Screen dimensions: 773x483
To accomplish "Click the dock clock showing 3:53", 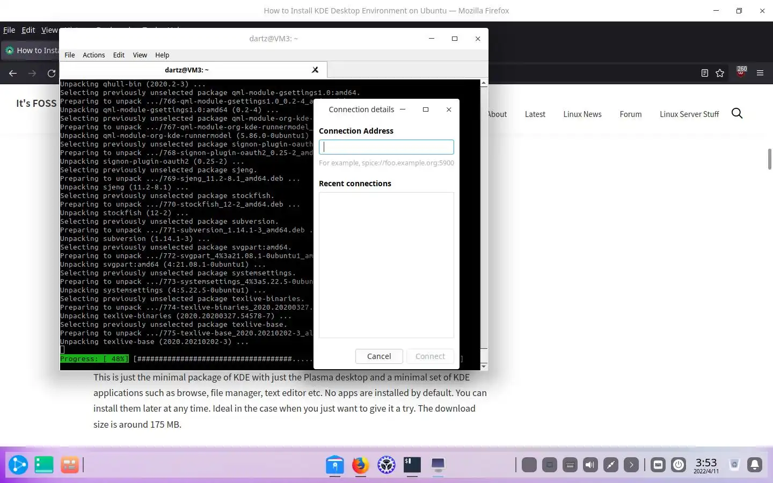I will (706, 465).
